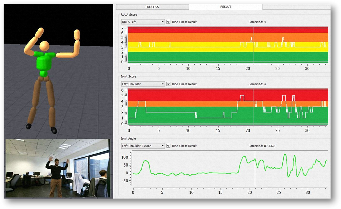341x209 pixels.
Task: Click the Corrected: 4 RULA score readout
Action: 257,22
